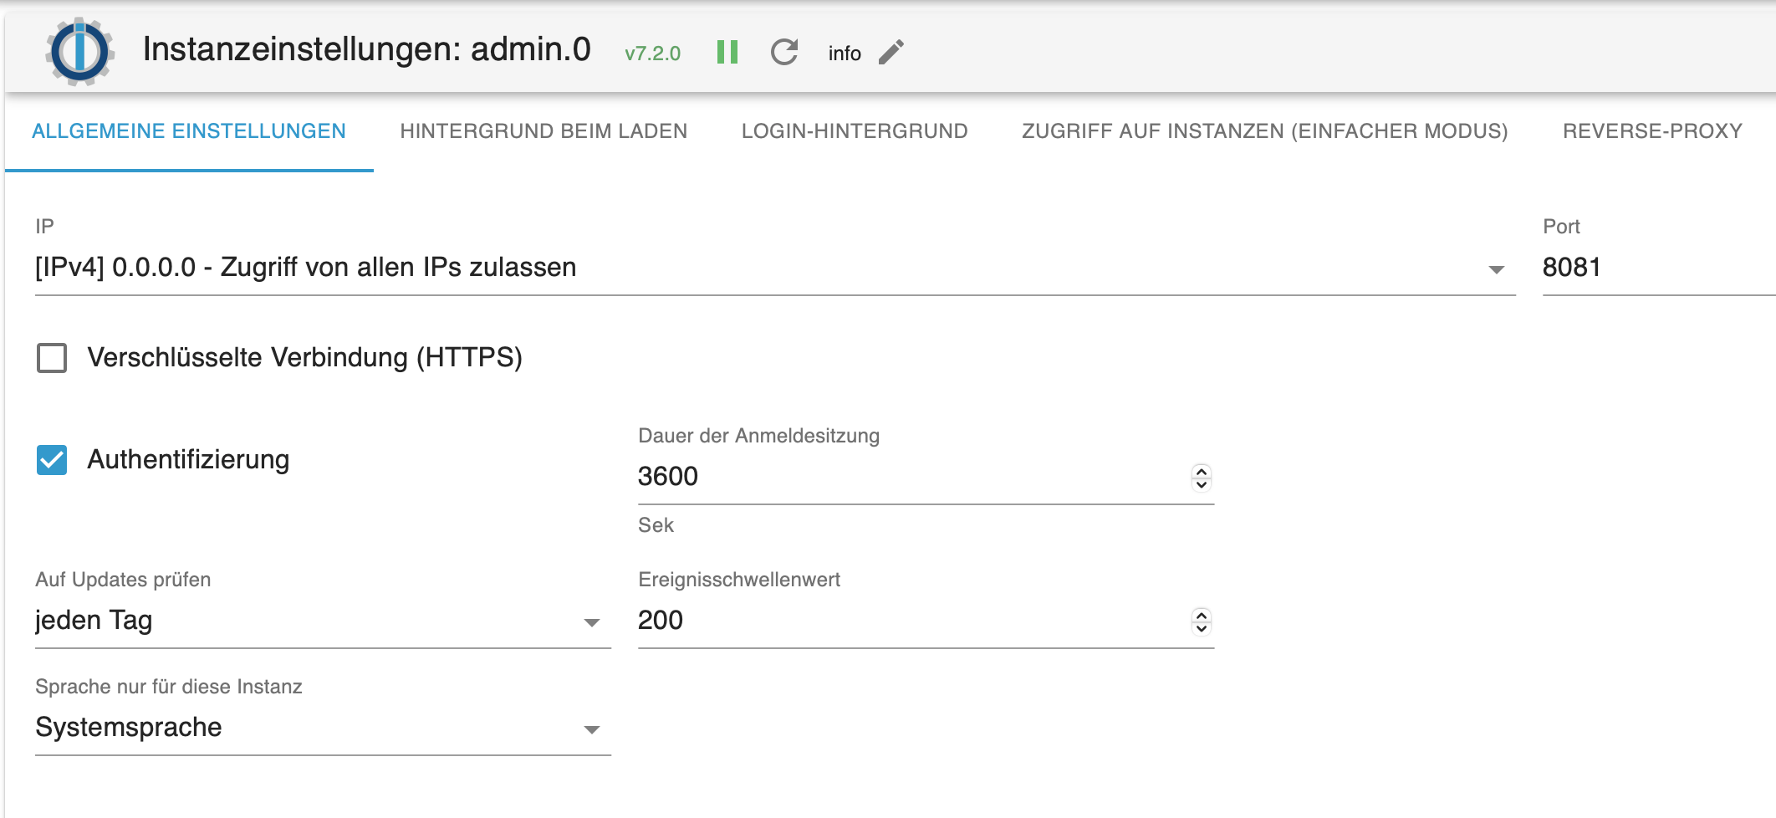
Task: Open the Auf Updates prüfen dropdown
Action: [323, 621]
